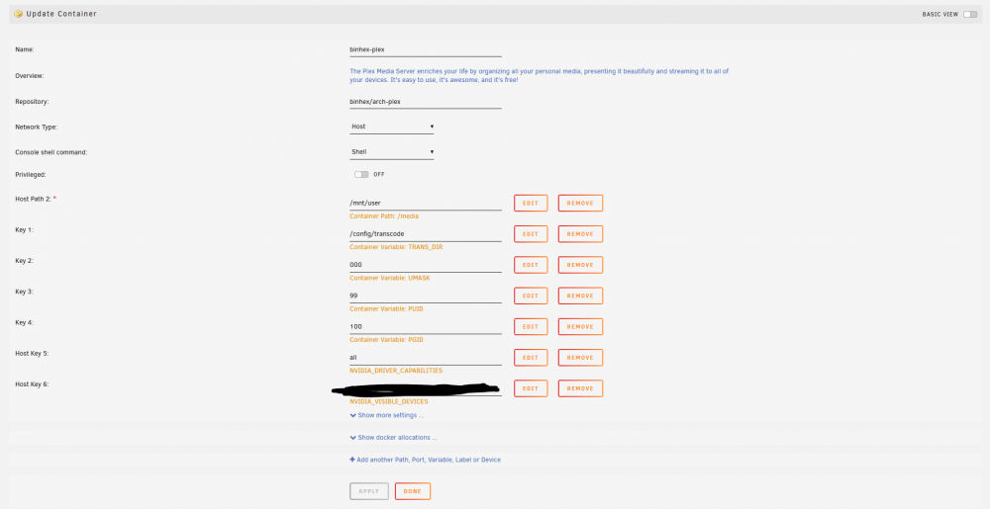Viewport: 990px width, 509px height.
Task: Remove the Key 4 PGID variable
Action: 580,326
